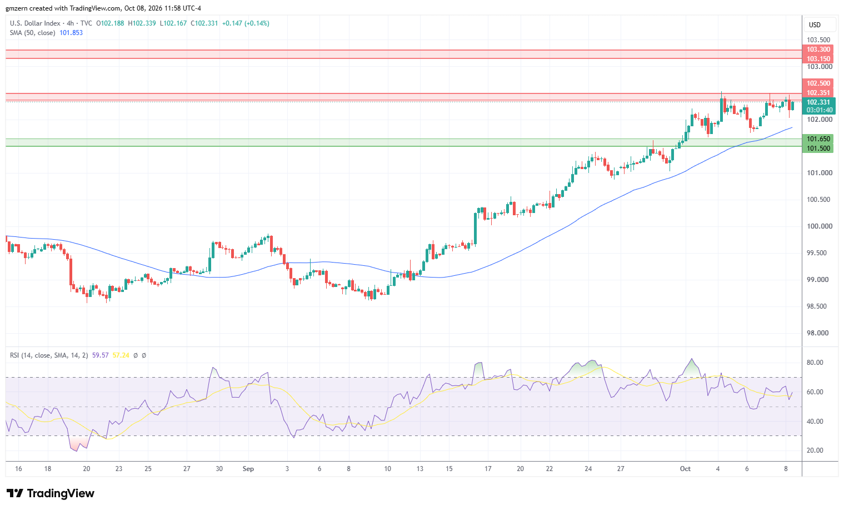Image resolution: width=844 pixels, height=510 pixels.
Task: Click the SMA value 101.853
Action: [71, 33]
